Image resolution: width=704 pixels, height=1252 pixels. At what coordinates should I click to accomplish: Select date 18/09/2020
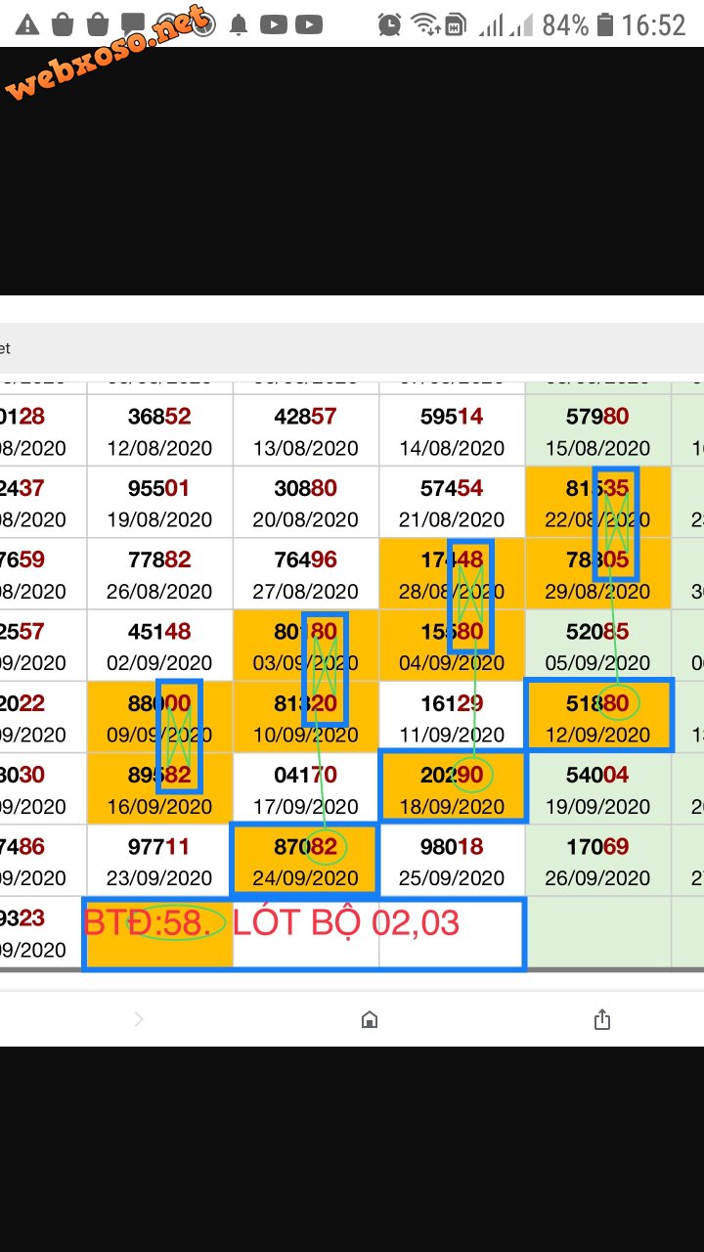[x=452, y=807]
